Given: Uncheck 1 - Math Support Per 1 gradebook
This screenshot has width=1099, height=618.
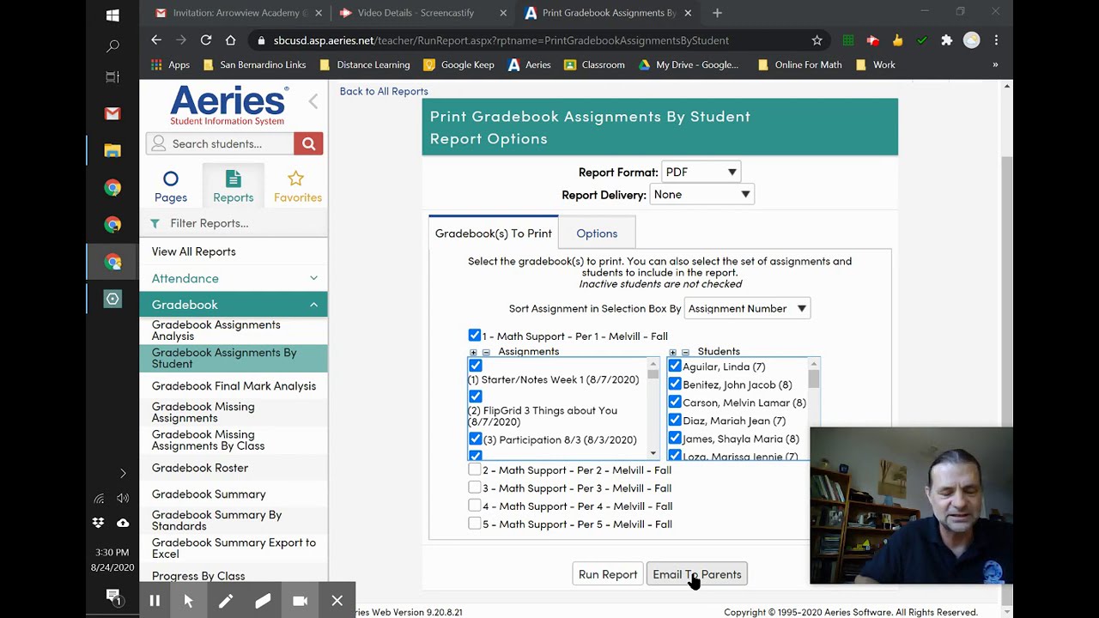Looking at the screenshot, I should 475,336.
